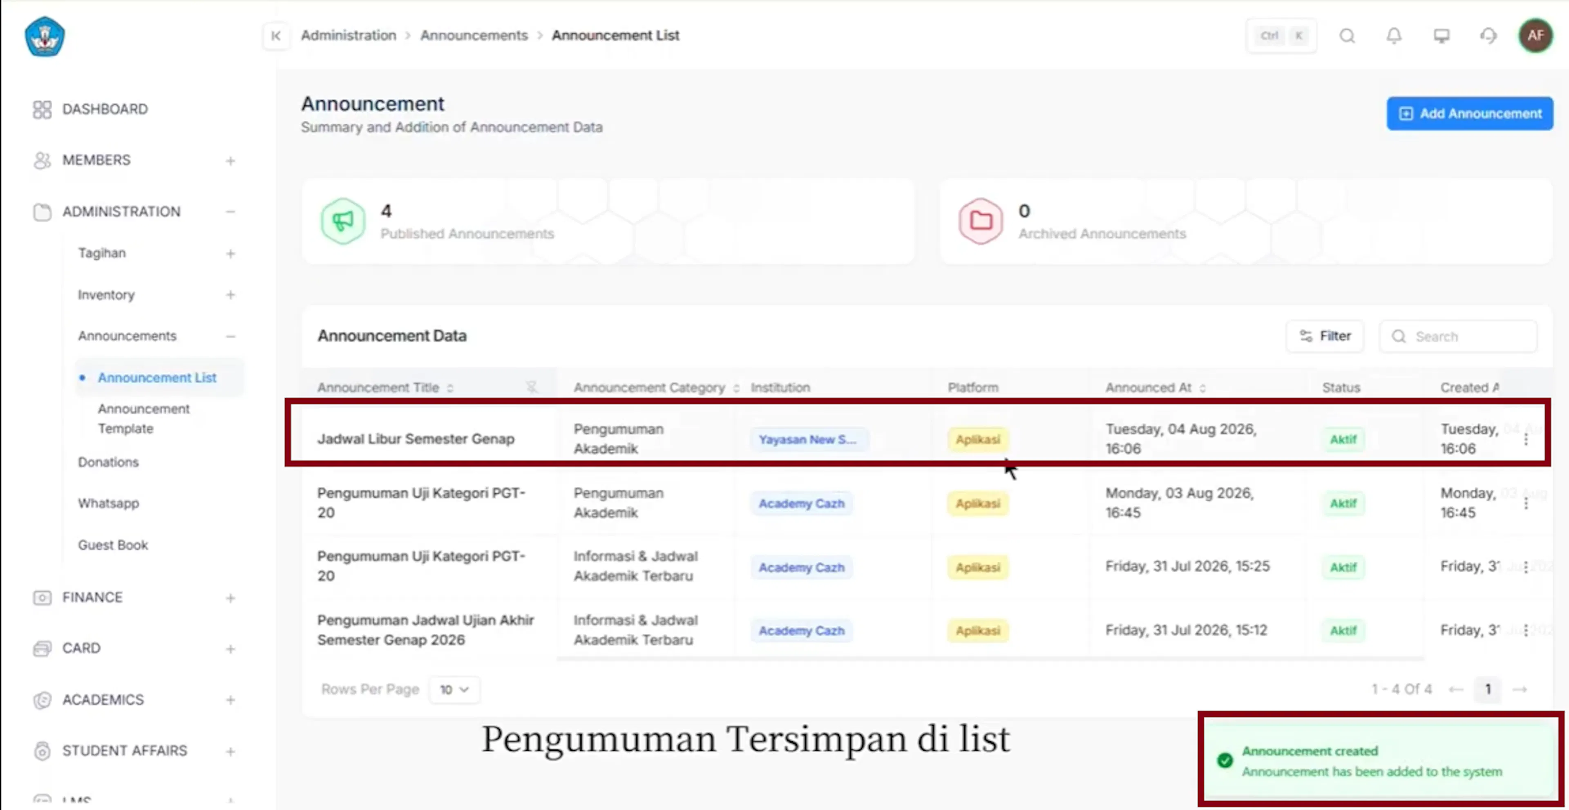Click Aktif status in the 15:12 row
This screenshot has width=1569, height=810.
[x=1343, y=630]
